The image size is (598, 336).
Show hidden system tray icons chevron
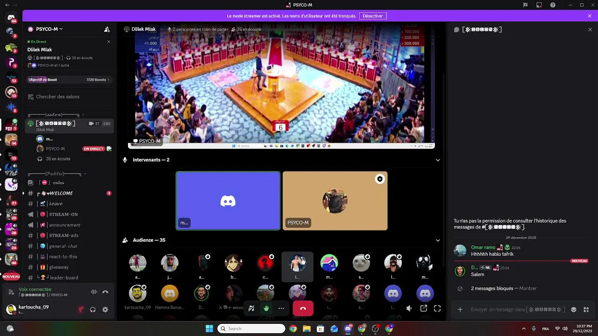coord(524,329)
